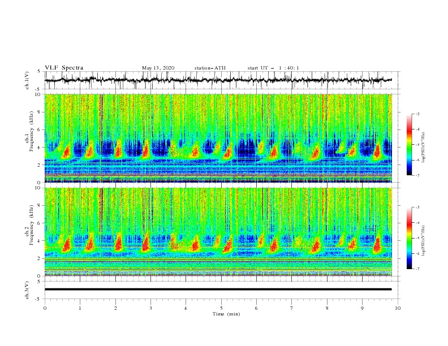Click the 'ch.3(V)' axis label

click(27, 290)
